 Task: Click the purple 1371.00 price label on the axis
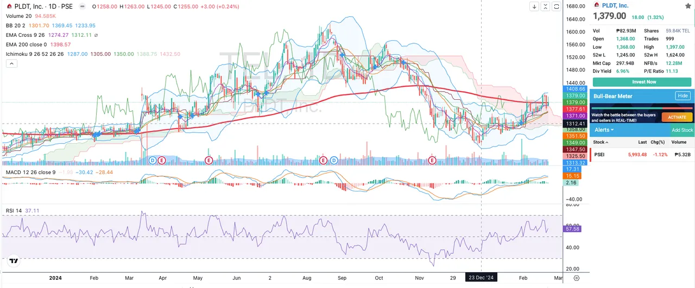tap(576, 116)
